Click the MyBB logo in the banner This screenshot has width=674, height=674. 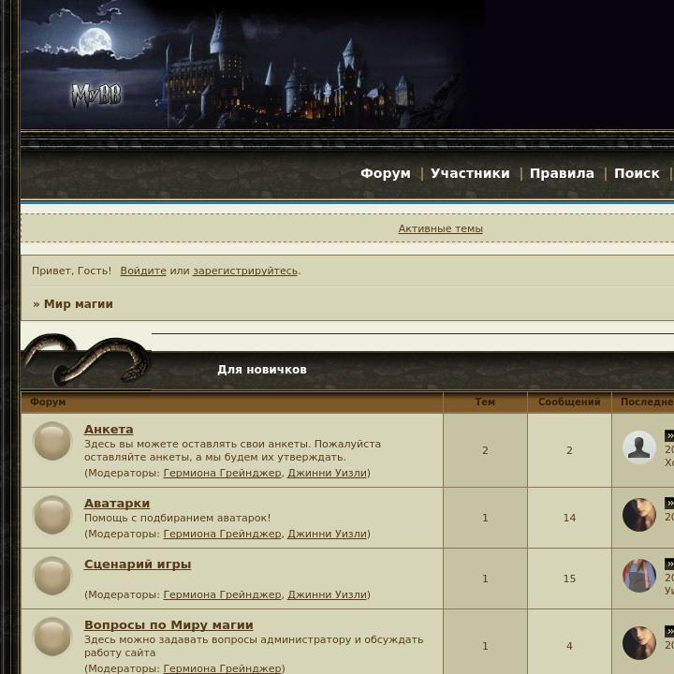[96, 95]
